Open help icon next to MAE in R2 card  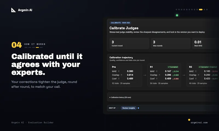(x=196, y=71)
